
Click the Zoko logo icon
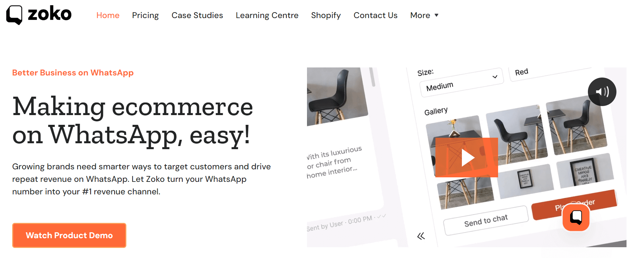click(x=14, y=15)
